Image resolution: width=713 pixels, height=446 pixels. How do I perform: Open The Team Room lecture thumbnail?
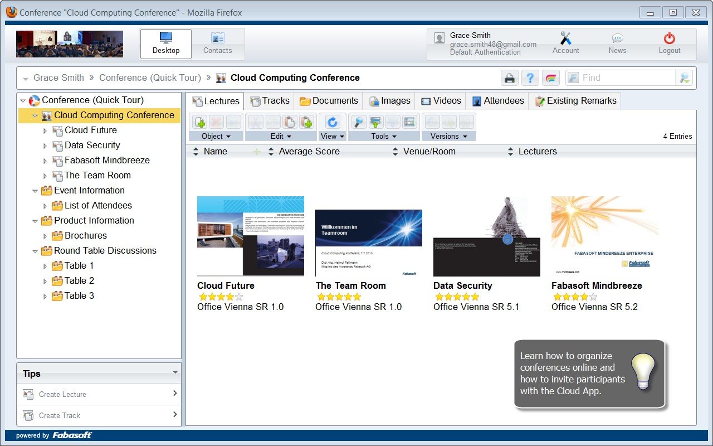(x=369, y=243)
